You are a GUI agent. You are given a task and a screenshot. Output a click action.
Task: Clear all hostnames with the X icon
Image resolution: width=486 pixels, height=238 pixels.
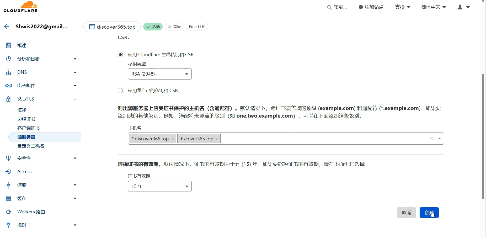coord(431,139)
